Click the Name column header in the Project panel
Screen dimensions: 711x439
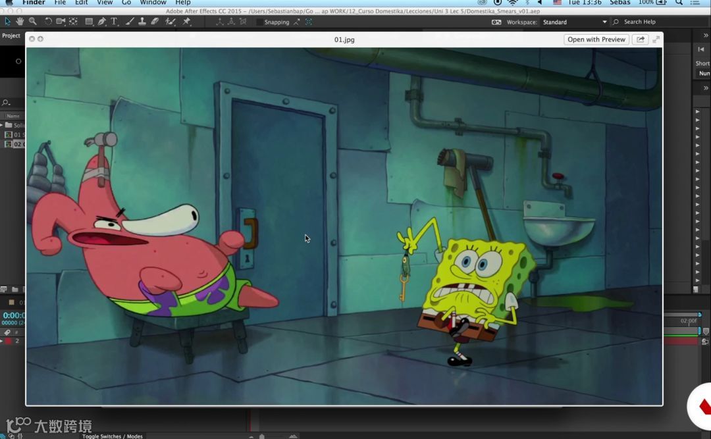(13, 116)
